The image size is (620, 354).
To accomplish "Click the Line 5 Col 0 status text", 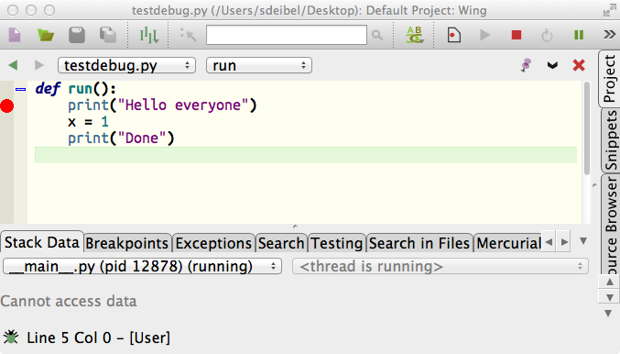I will click(x=99, y=337).
